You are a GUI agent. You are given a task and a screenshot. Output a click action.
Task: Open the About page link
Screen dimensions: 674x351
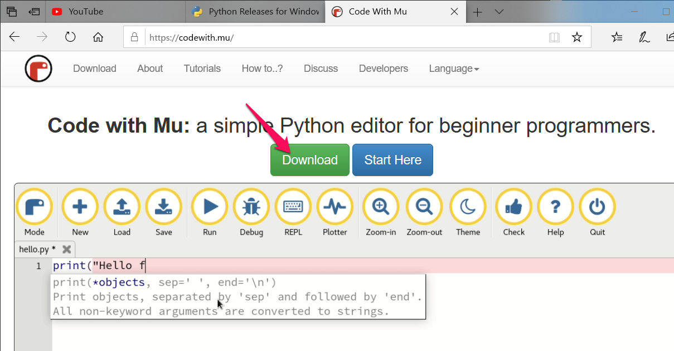(150, 69)
